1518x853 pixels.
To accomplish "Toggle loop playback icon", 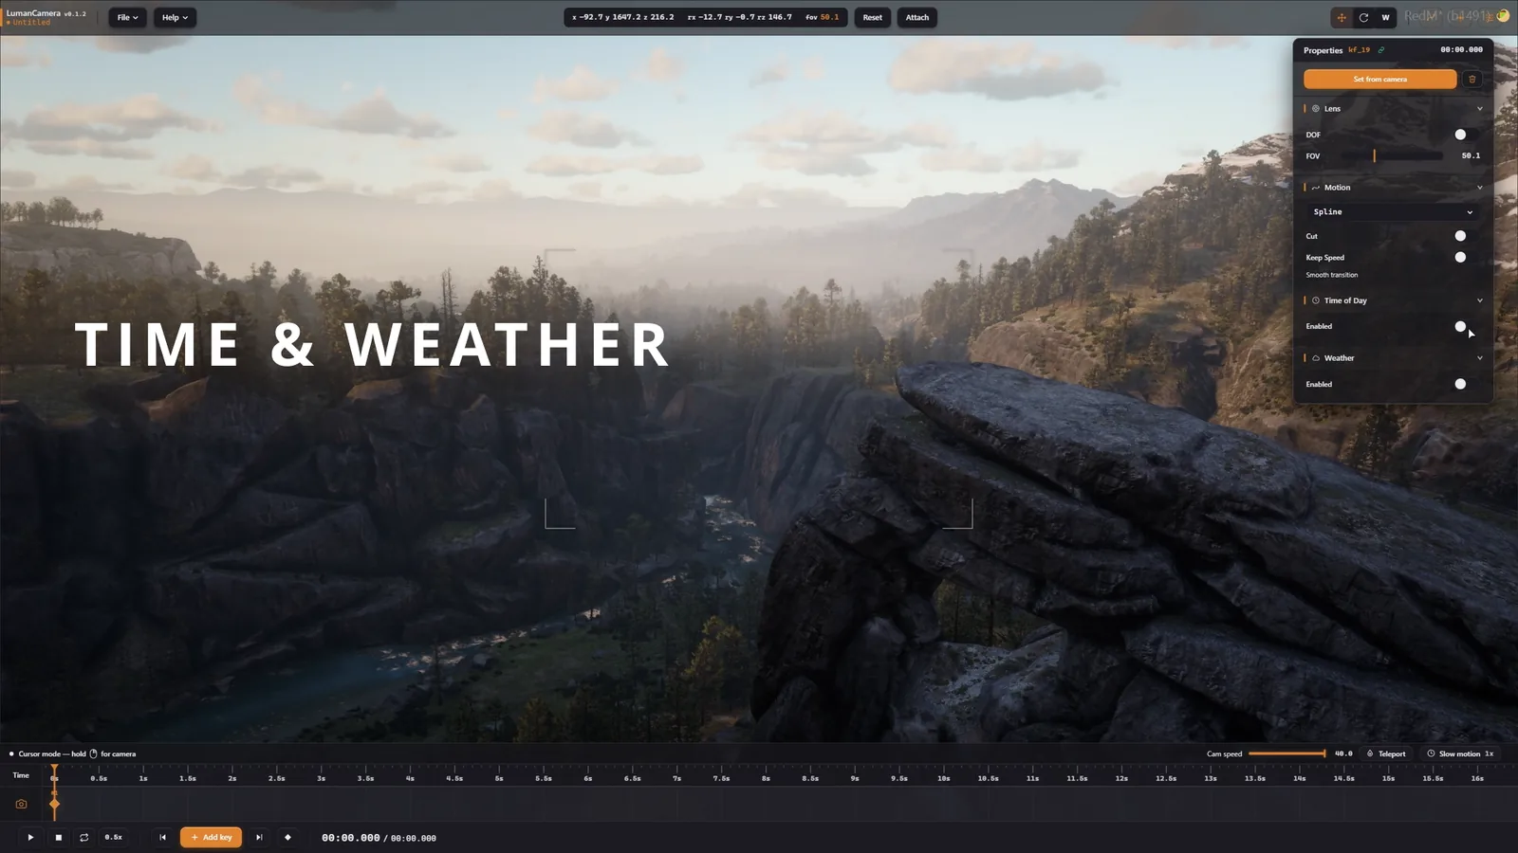I will click(x=84, y=837).
